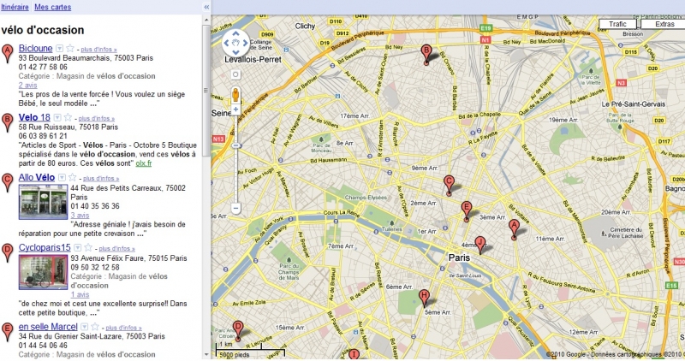685x361 pixels.
Task: Click map pin H in 5ème Arr.
Action: point(423,298)
